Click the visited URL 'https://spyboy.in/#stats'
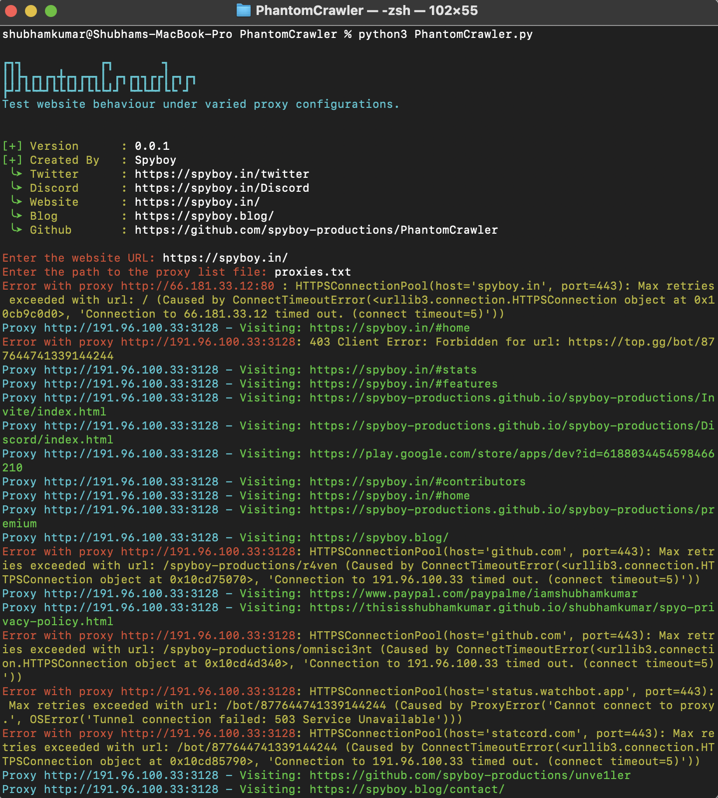 coord(393,370)
